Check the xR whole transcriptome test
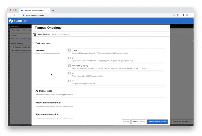 70,73
